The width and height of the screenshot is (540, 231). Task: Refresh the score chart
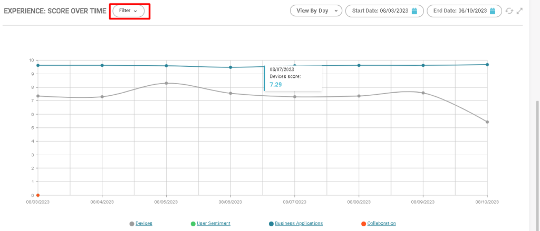click(509, 11)
